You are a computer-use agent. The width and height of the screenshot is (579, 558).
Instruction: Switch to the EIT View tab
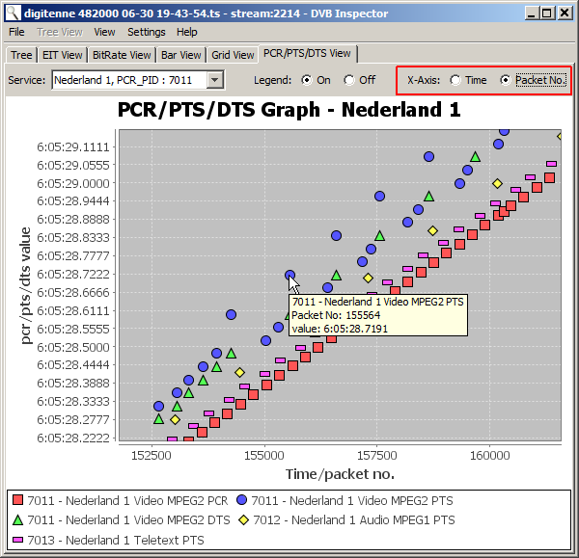coord(63,55)
